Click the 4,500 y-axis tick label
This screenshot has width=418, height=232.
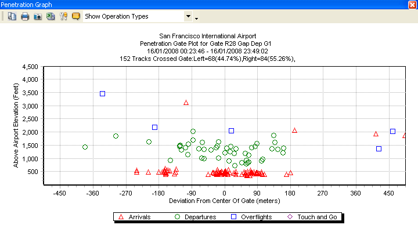30,67
